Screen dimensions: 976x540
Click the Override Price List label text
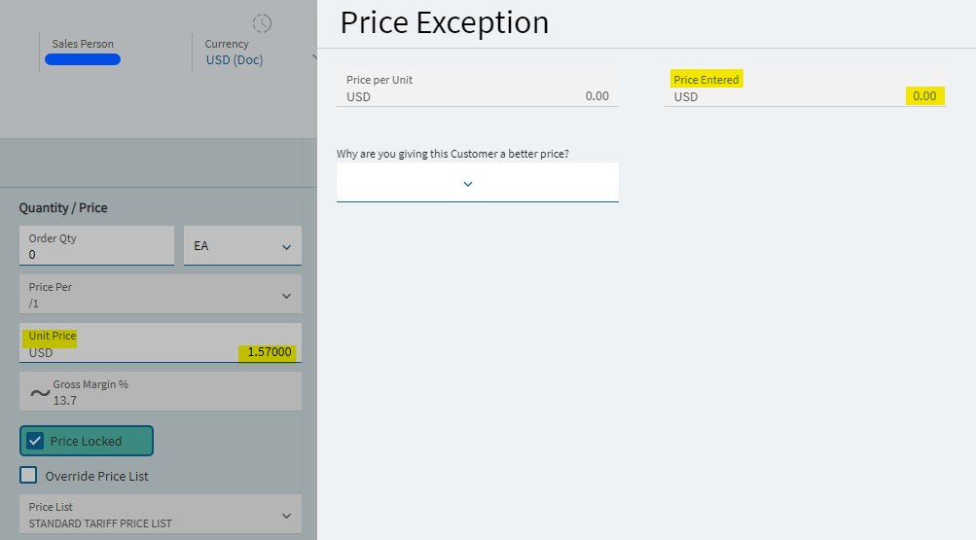(97, 477)
